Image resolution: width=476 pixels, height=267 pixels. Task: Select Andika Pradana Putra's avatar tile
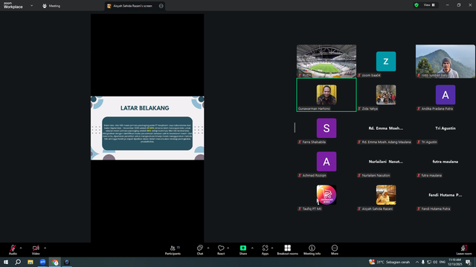tap(446, 95)
